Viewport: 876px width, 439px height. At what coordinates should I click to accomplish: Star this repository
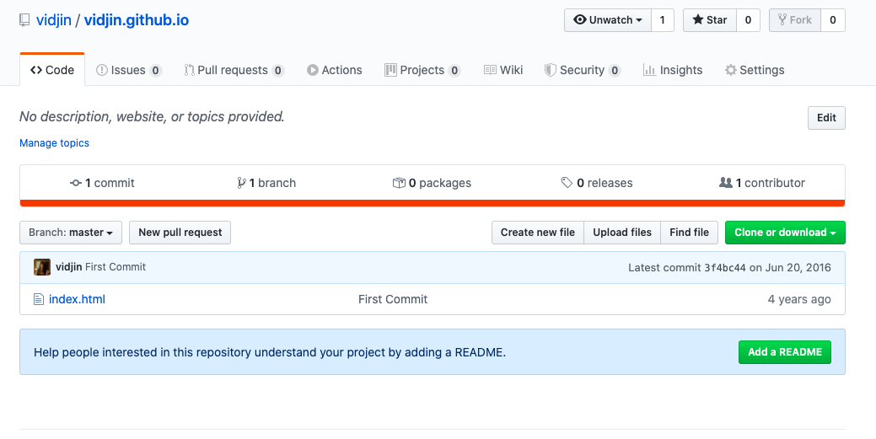click(710, 20)
